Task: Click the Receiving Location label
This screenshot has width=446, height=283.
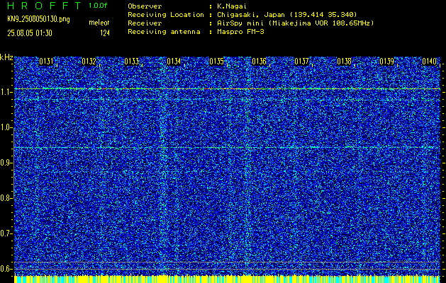Action: (x=166, y=14)
